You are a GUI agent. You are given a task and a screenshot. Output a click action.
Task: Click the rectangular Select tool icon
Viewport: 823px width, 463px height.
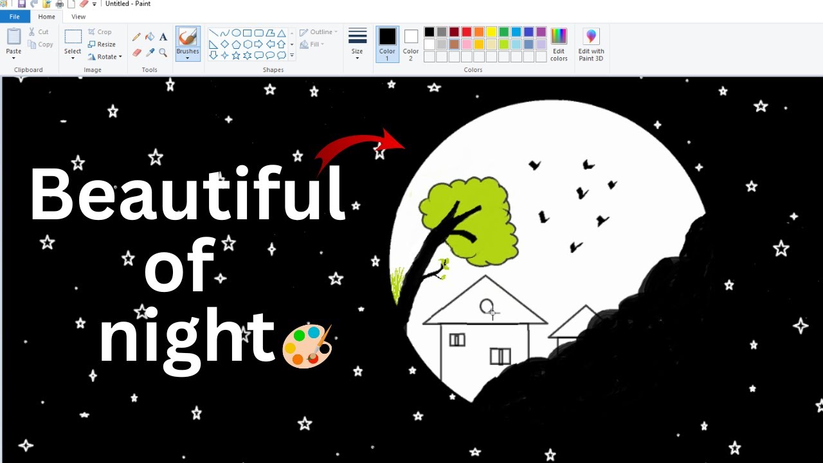coord(73,37)
